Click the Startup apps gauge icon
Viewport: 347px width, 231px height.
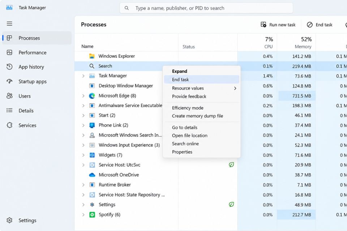(x=9, y=81)
